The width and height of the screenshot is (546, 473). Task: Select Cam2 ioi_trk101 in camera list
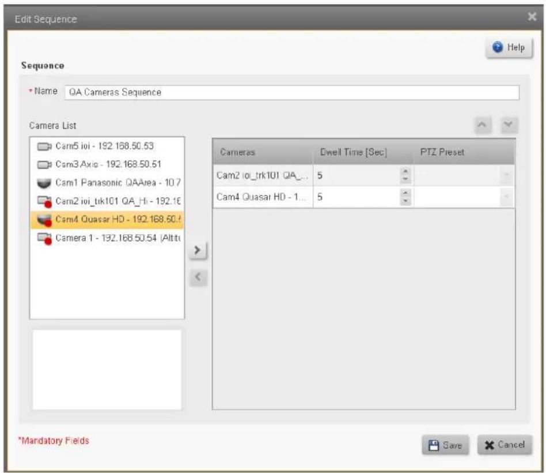pyautogui.click(x=107, y=201)
